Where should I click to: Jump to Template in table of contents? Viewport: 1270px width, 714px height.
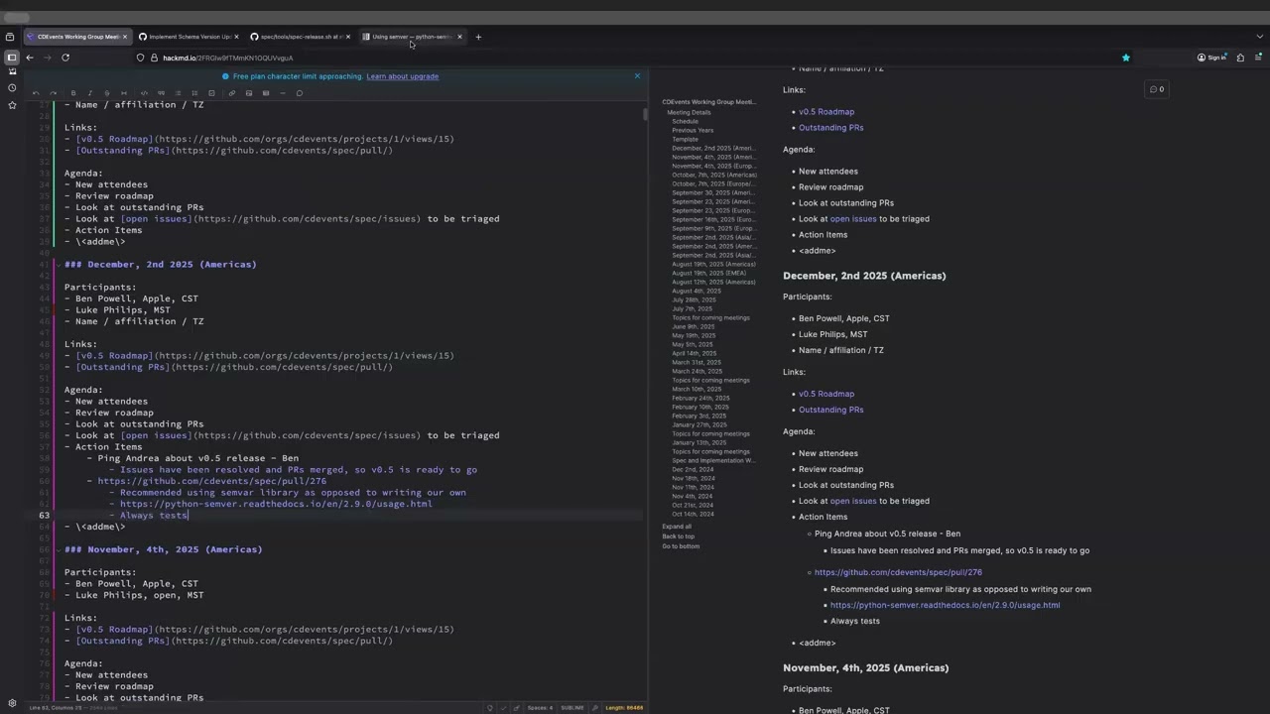coord(685,139)
